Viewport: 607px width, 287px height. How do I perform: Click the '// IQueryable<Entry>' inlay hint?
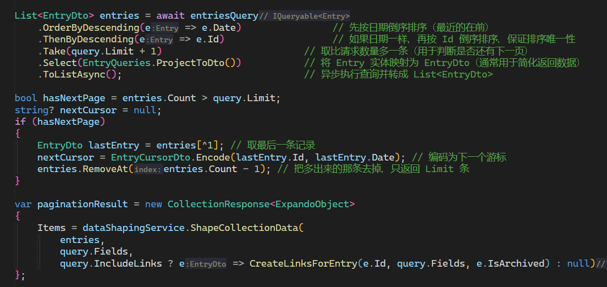[x=304, y=16]
